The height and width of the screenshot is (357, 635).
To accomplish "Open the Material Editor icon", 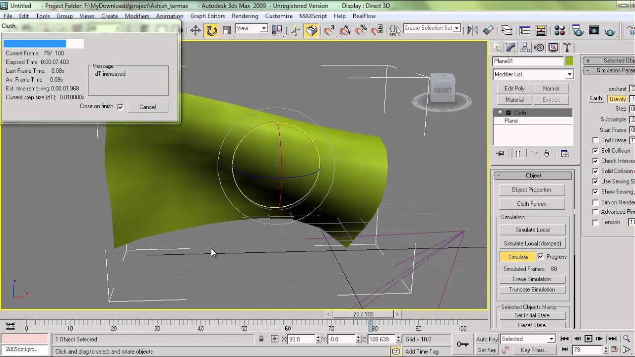I will [x=560, y=31].
